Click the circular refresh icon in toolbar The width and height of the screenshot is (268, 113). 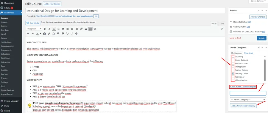[95, 29]
